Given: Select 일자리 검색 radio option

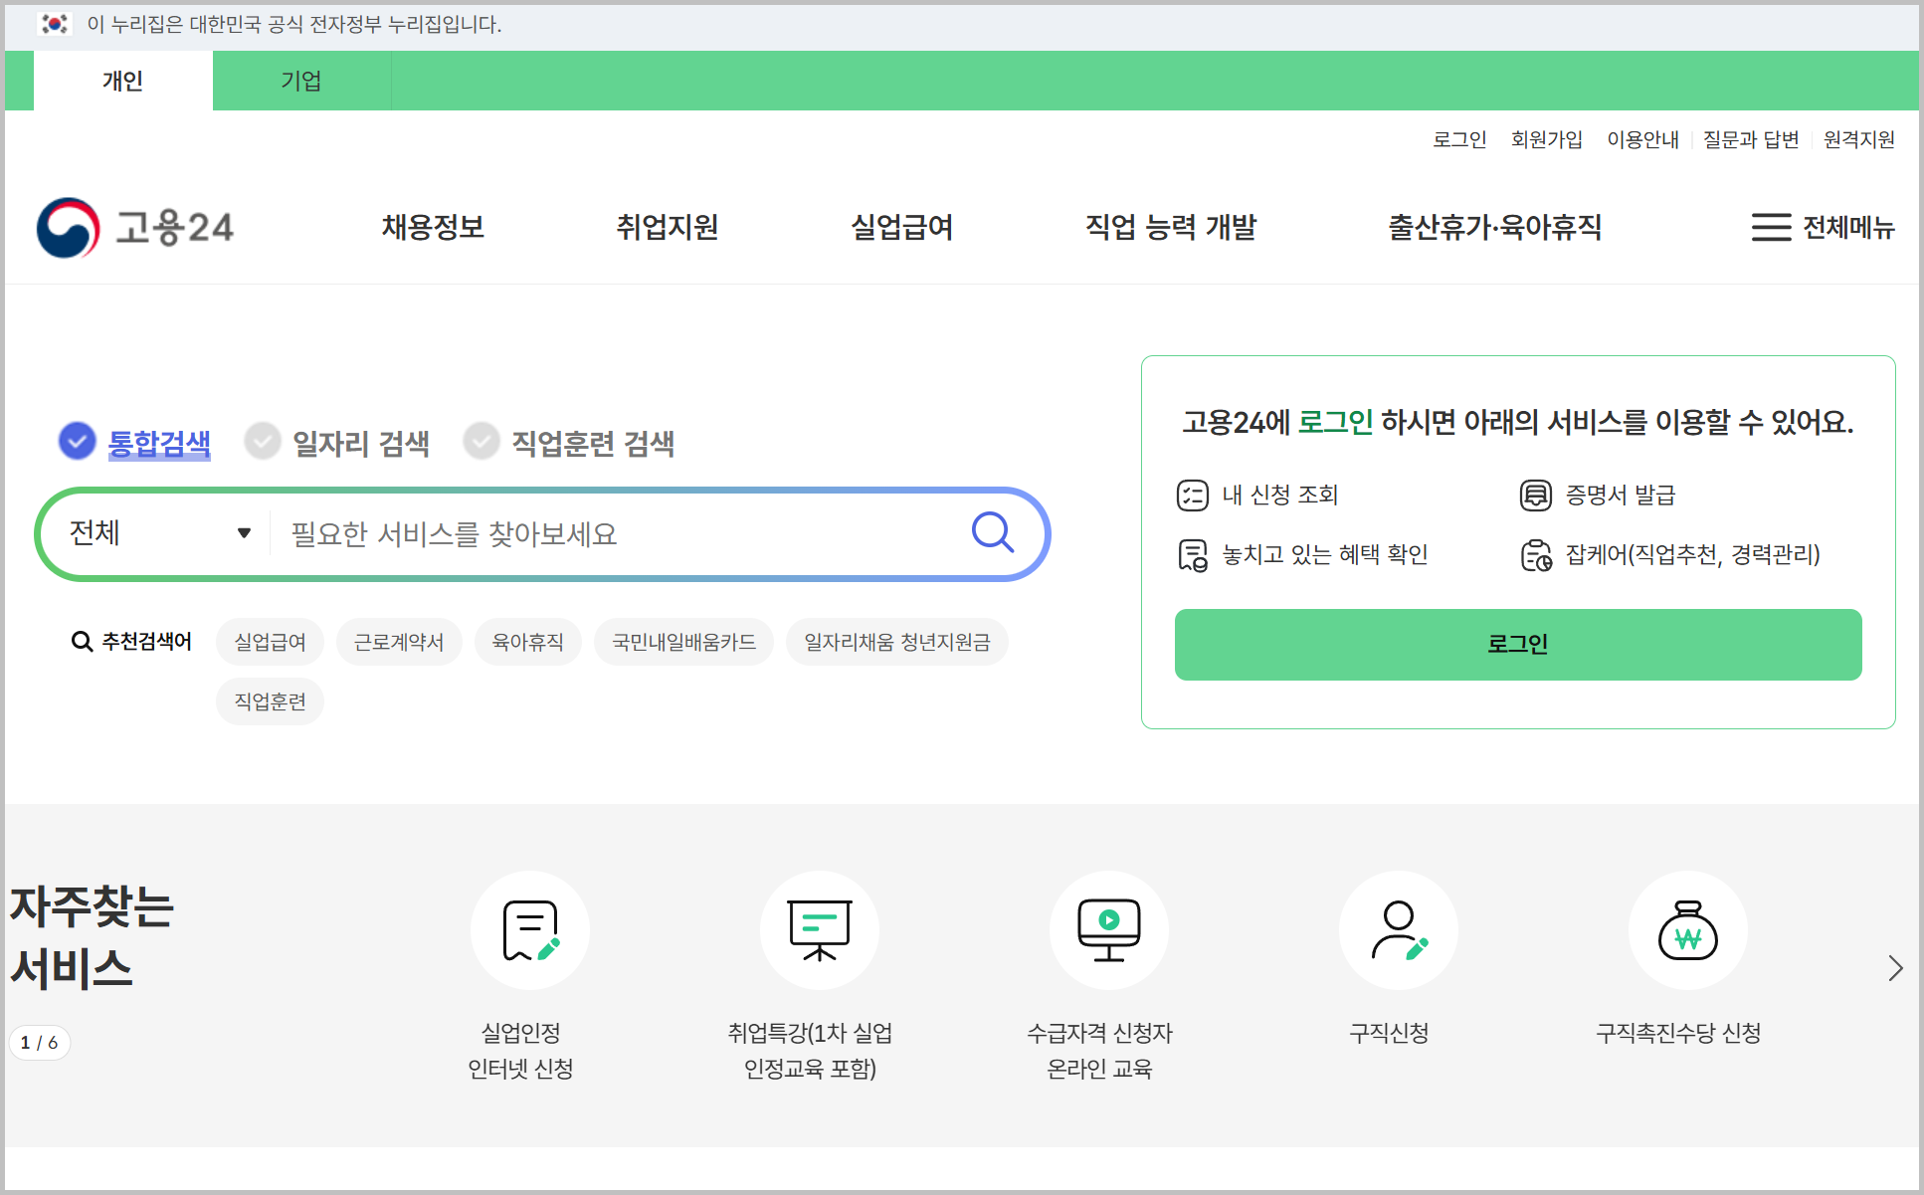Looking at the screenshot, I should [263, 442].
